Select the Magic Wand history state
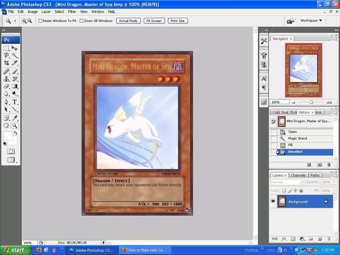 pos(297,138)
